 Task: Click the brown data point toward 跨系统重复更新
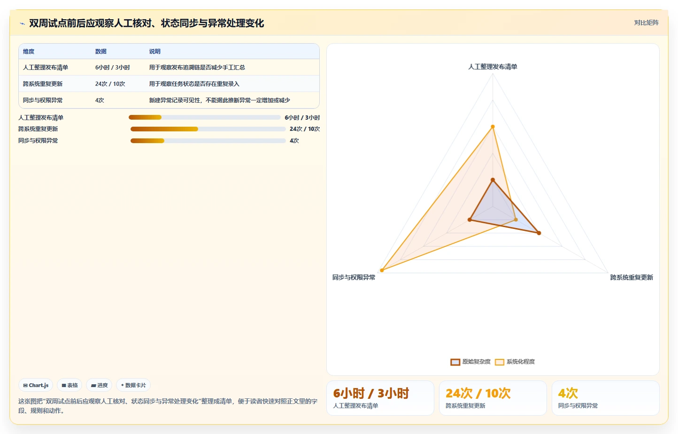(539, 233)
